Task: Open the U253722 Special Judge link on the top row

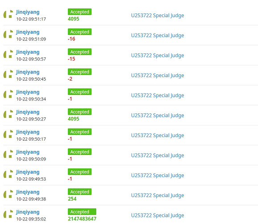Action: click(x=158, y=16)
